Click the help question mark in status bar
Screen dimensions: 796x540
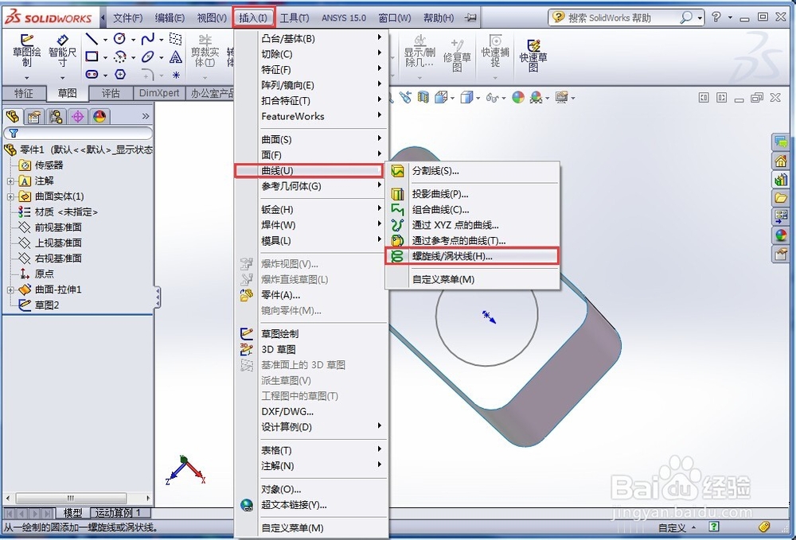click(x=714, y=526)
